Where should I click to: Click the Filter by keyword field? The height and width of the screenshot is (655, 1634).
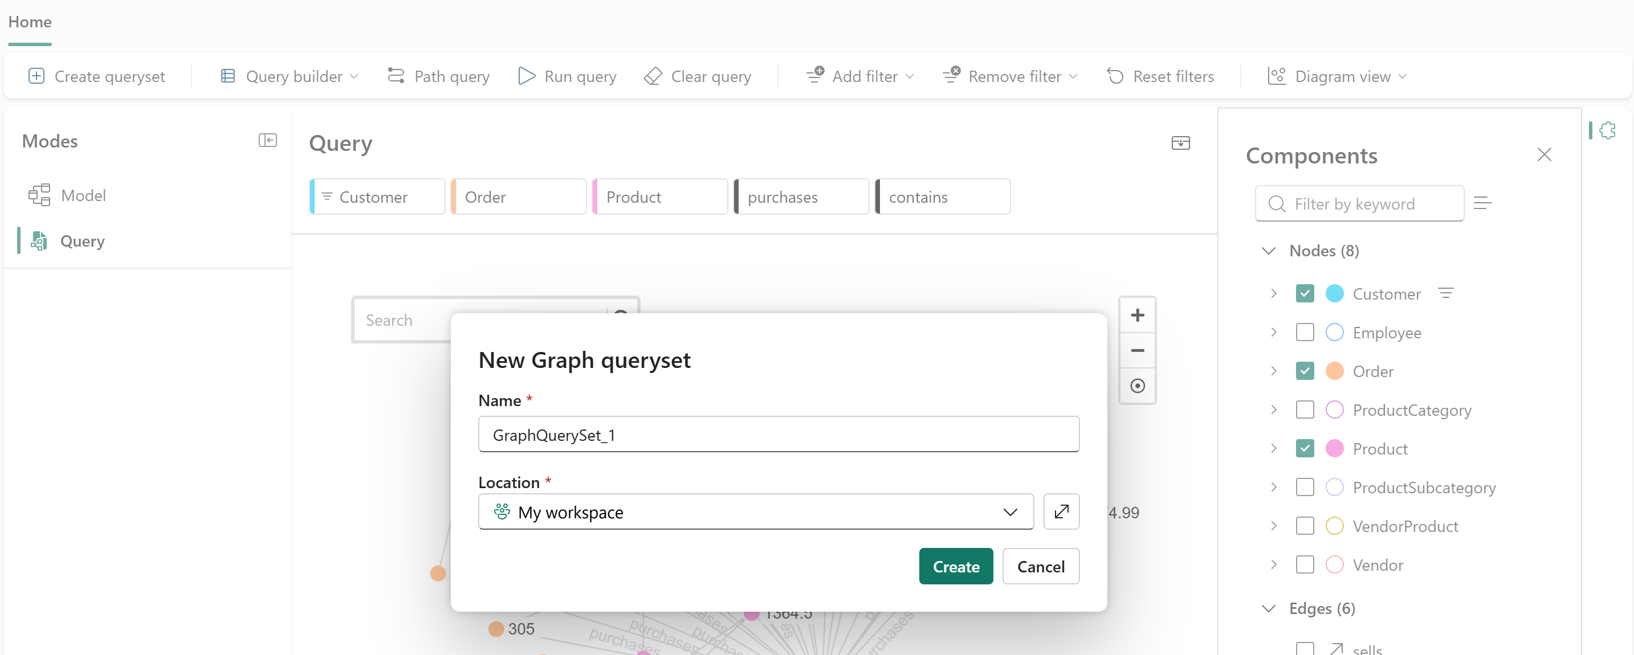(x=1359, y=203)
